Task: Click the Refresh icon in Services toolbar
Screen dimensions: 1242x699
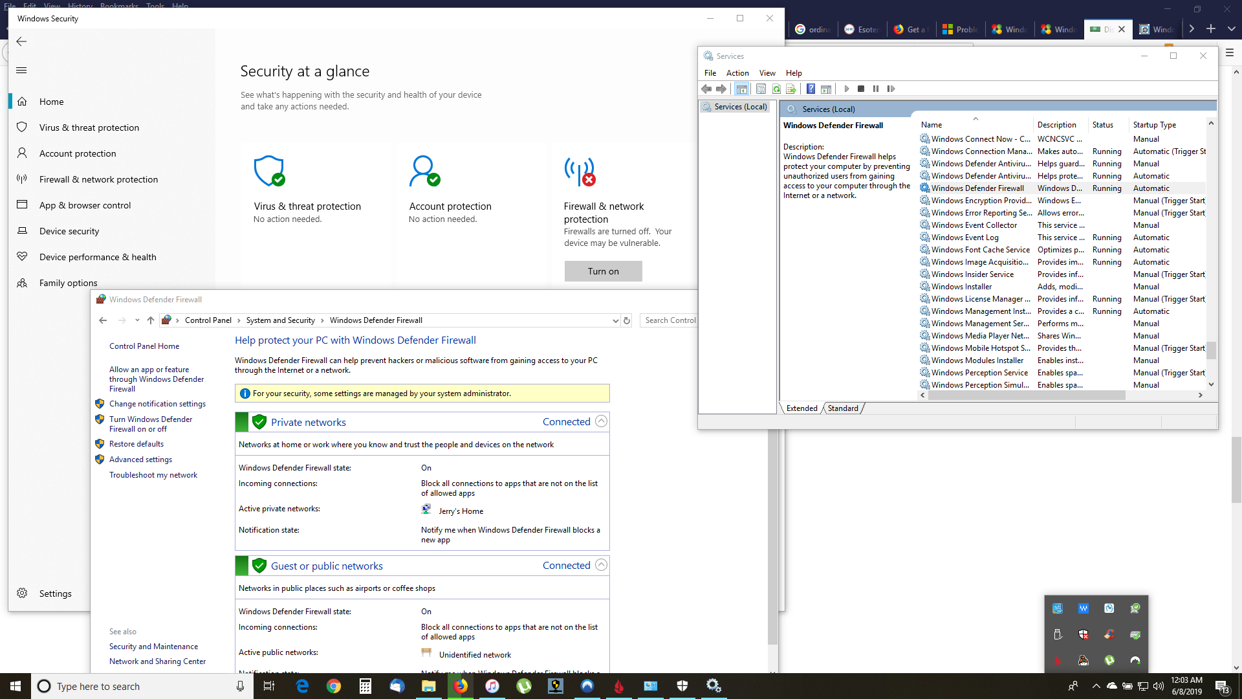Action: [x=776, y=89]
